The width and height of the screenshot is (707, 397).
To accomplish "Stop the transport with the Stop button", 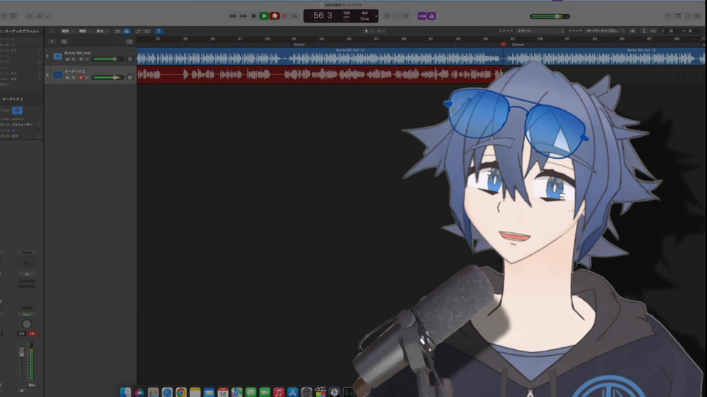I will pos(253,15).
